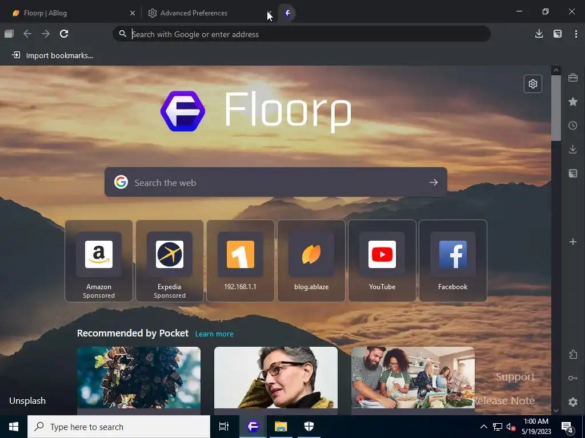Open new tab personalization gear
585x438 pixels.
tap(533, 84)
